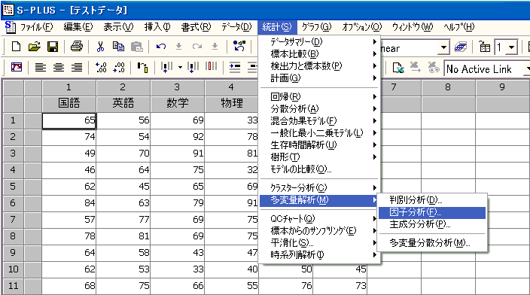Expand 分散分析(A) submenu

click(x=318, y=109)
